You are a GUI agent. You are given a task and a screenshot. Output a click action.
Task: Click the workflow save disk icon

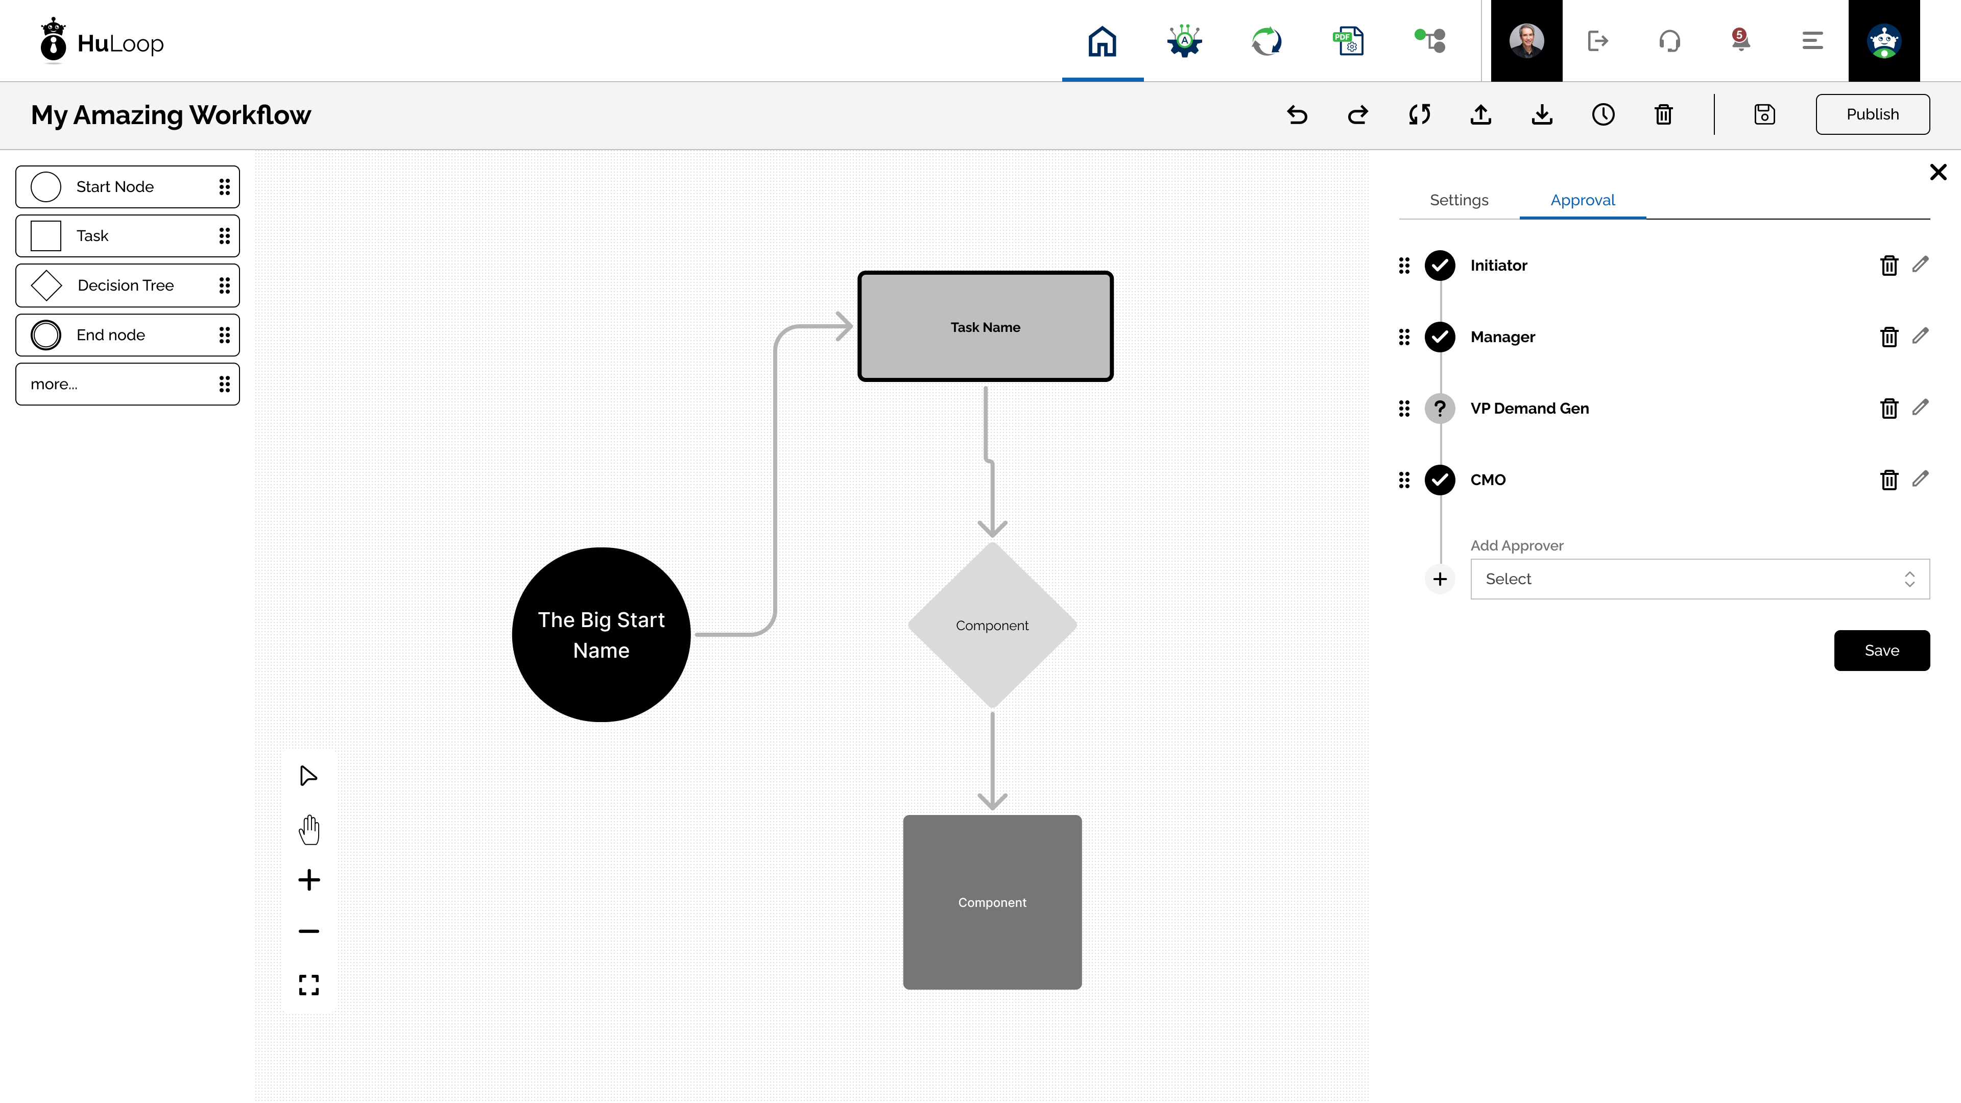(x=1764, y=114)
